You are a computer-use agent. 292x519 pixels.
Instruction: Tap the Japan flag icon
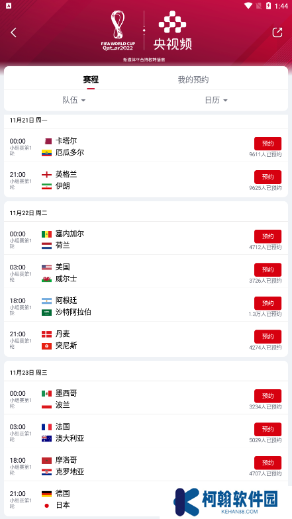[46, 506]
